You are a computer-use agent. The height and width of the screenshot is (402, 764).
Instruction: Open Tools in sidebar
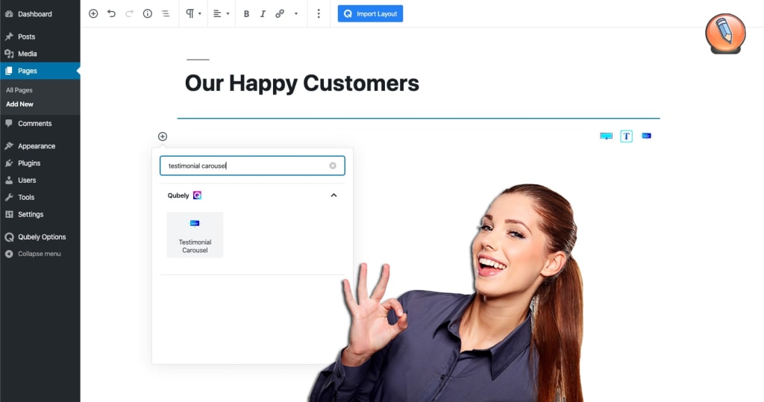pos(26,198)
